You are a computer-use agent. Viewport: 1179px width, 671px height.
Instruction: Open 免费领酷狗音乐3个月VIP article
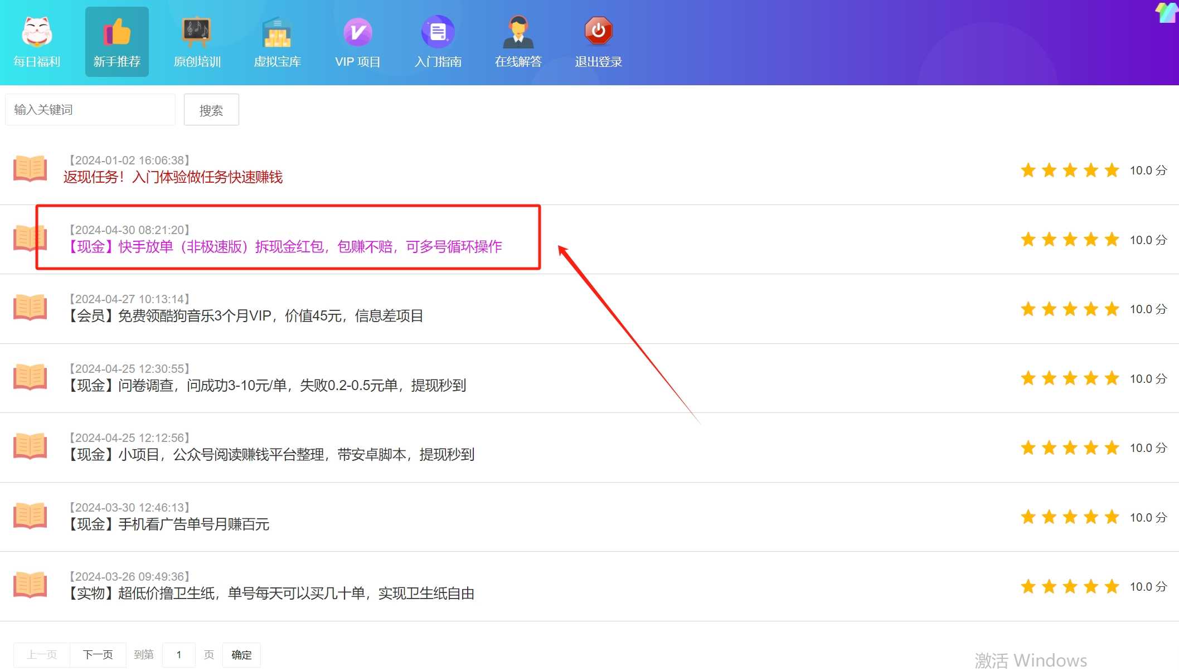(245, 316)
